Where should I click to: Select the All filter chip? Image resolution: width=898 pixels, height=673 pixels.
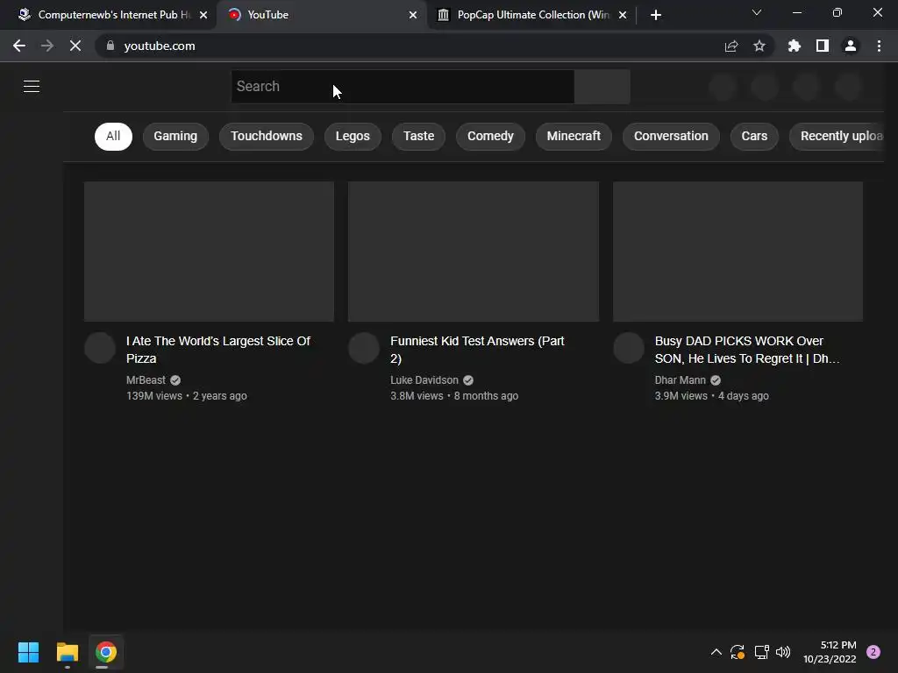[x=113, y=136]
